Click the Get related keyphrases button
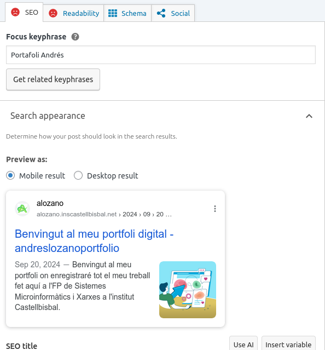The height and width of the screenshot is (350, 325). [53, 79]
